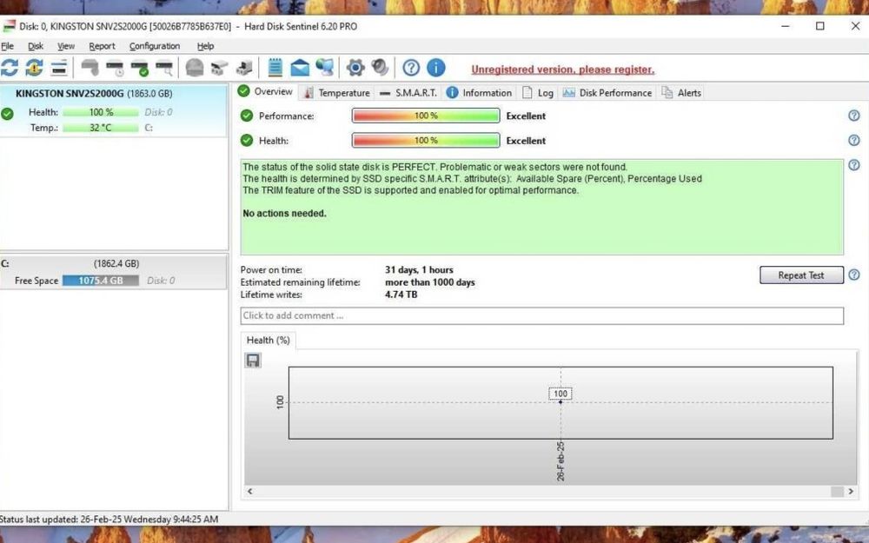Switch to the Information tab

click(x=480, y=93)
